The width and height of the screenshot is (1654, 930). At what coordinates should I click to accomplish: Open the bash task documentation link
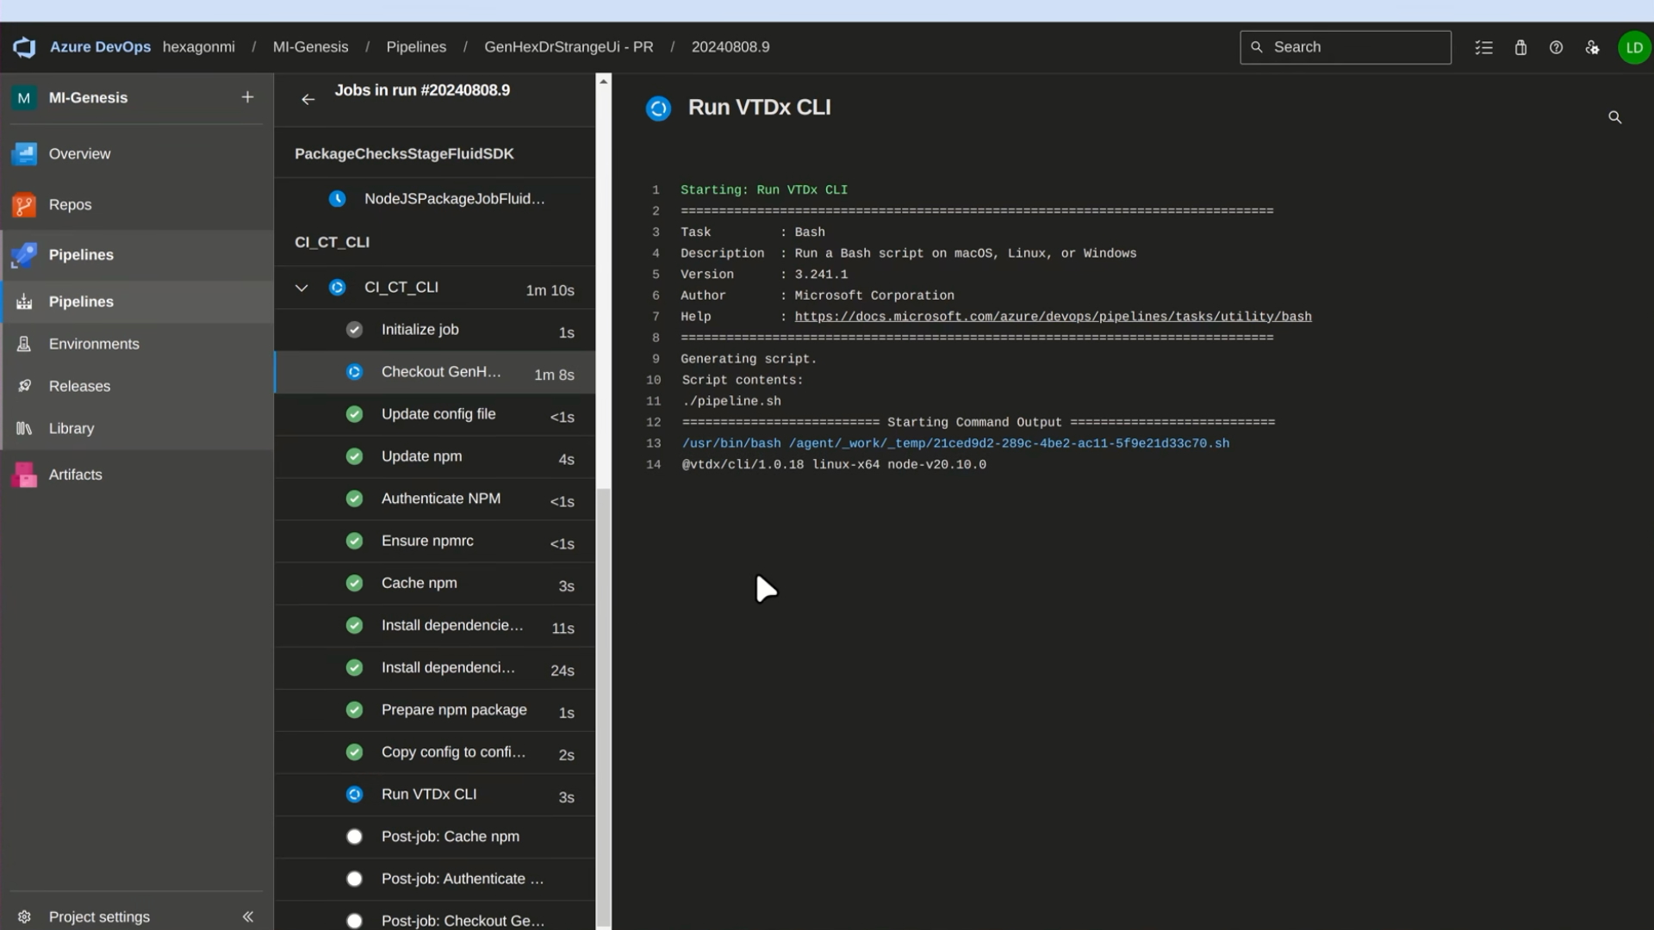coord(1053,317)
